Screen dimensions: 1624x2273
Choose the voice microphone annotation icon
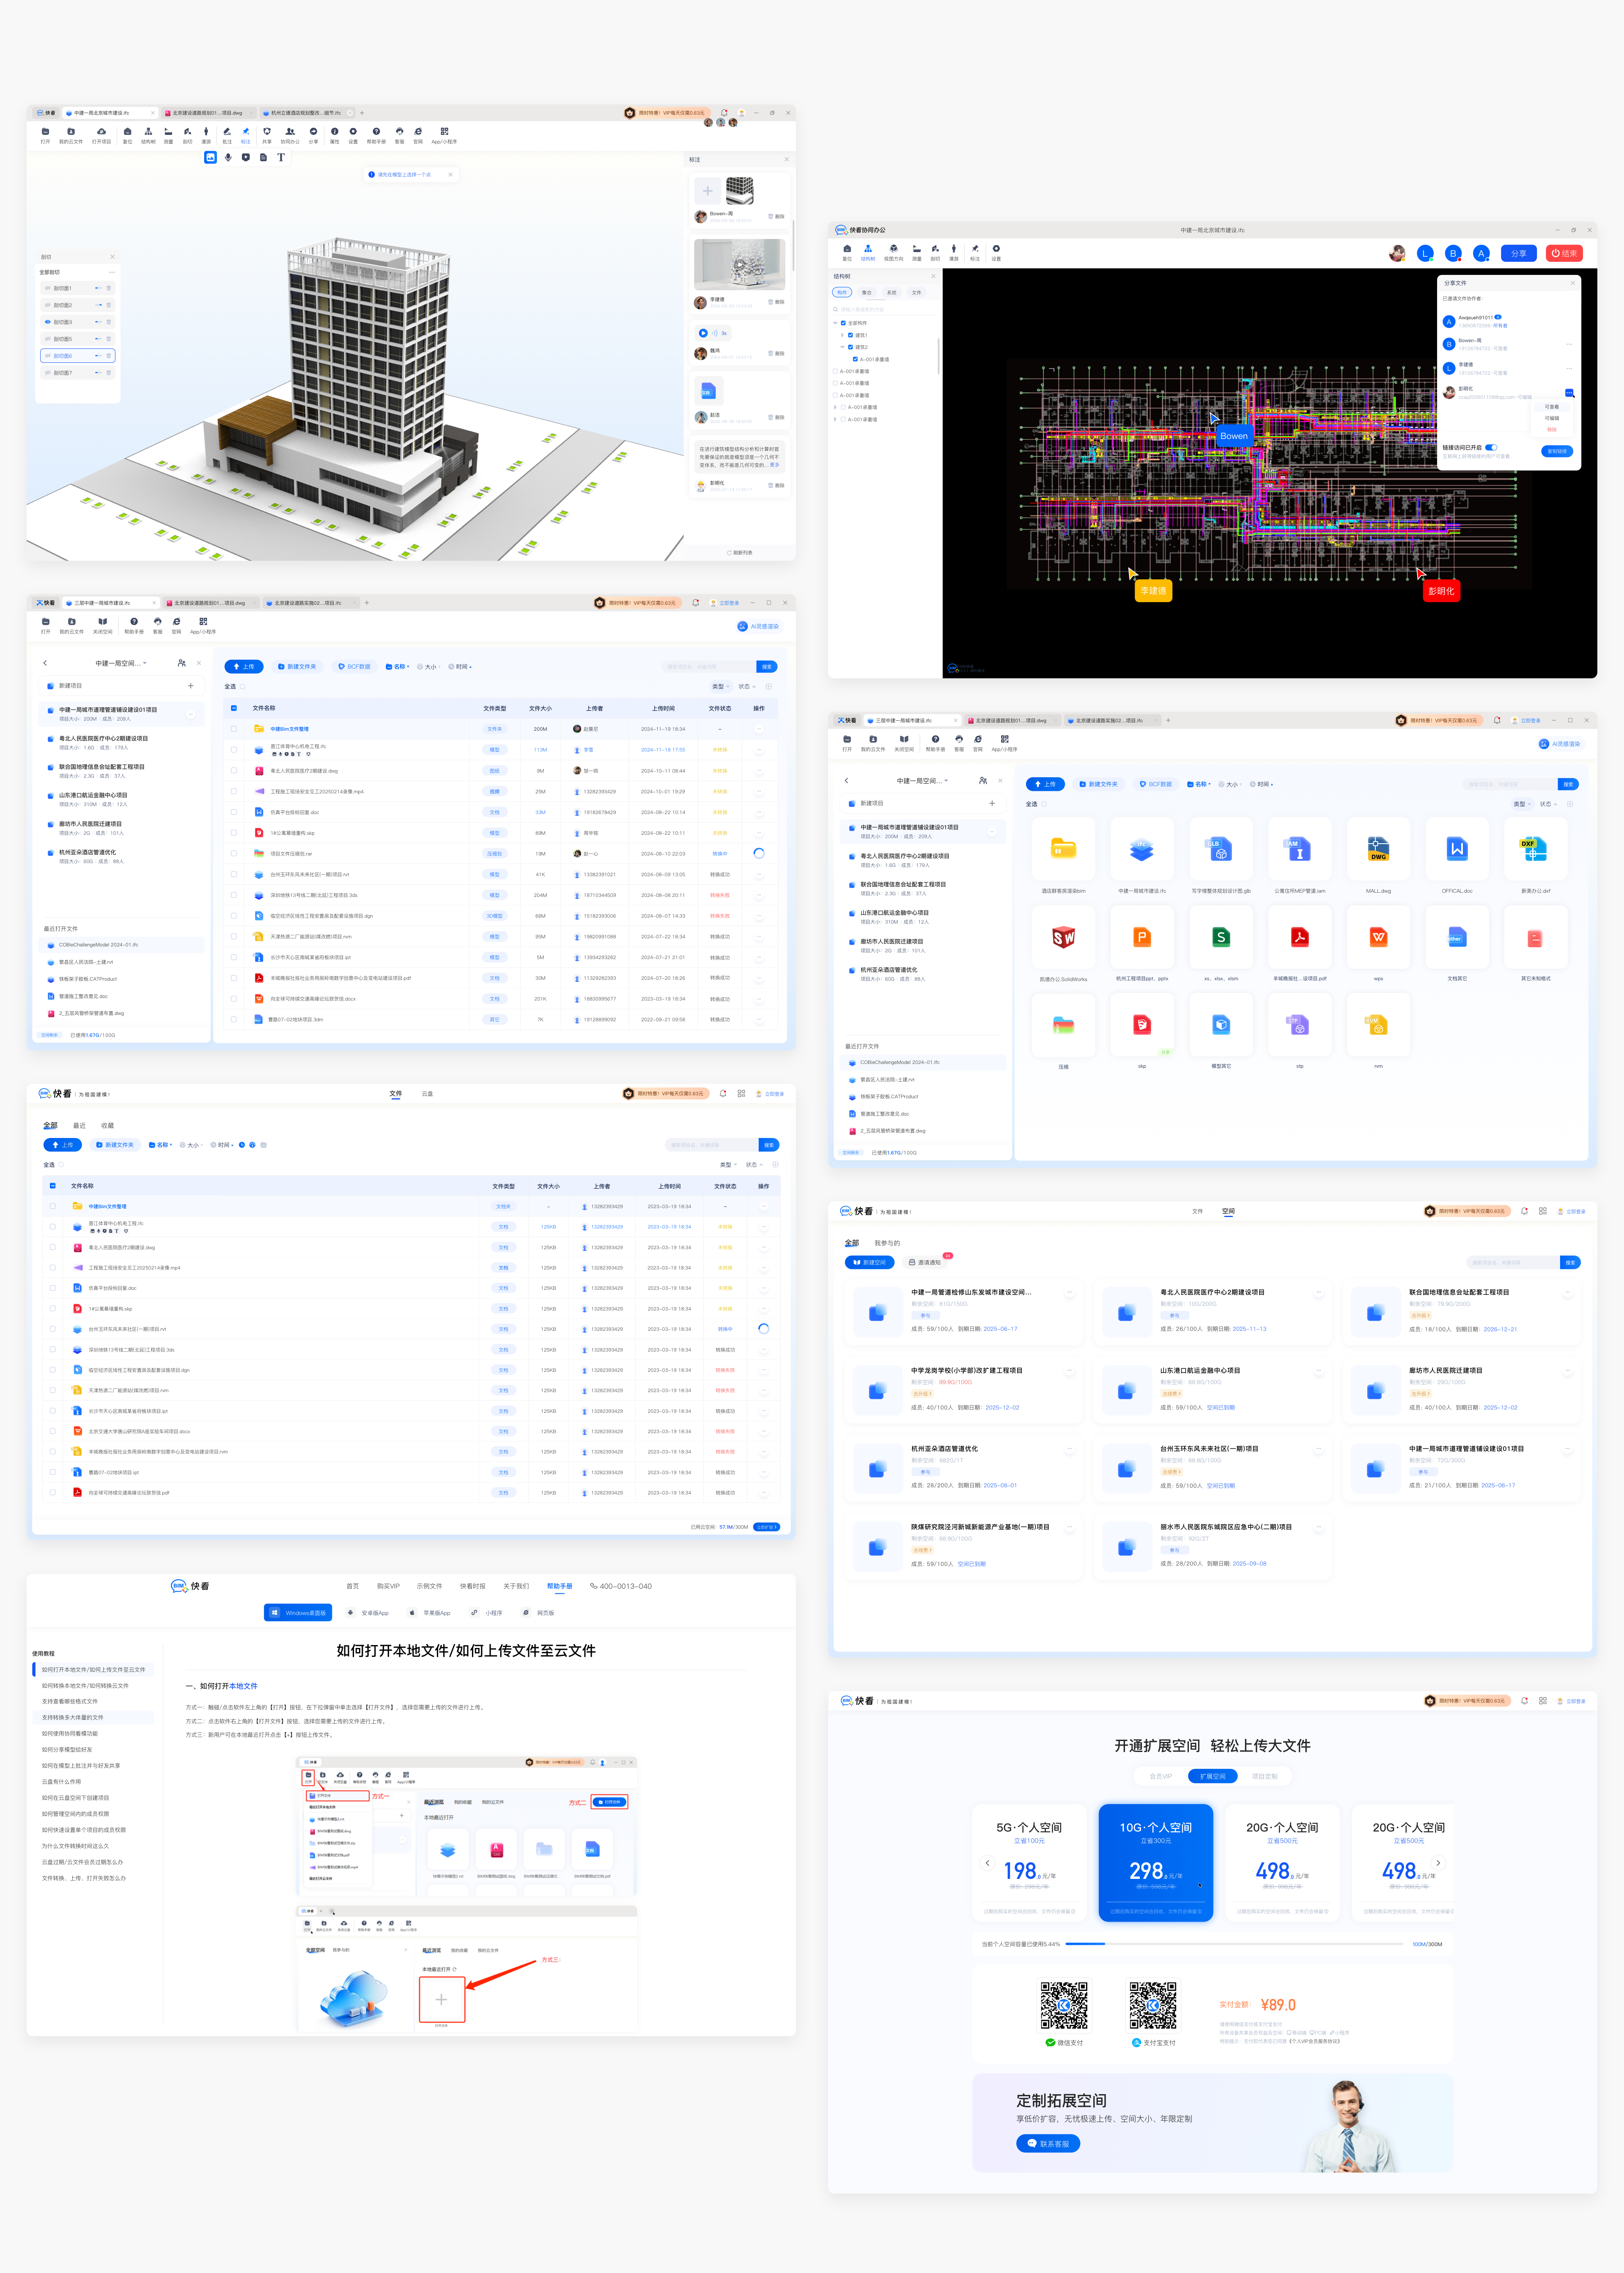pos(228,157)
